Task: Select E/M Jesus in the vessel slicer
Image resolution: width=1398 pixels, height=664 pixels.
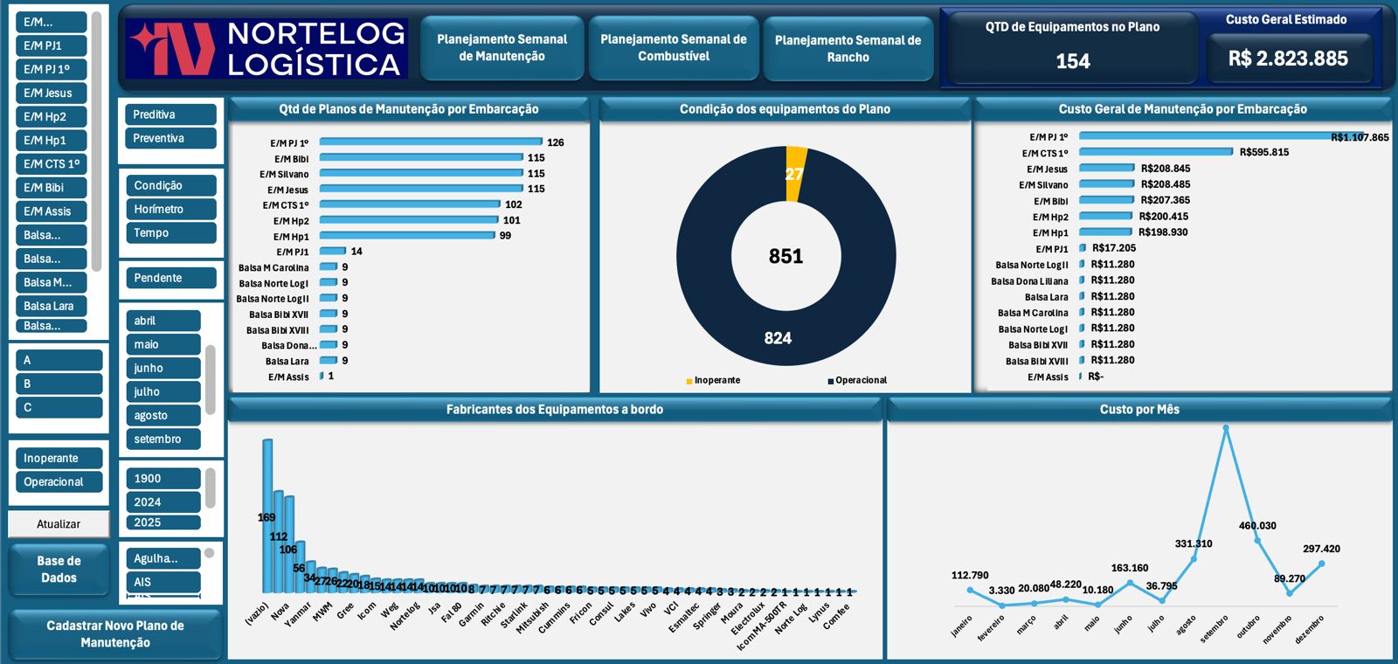Action: click(52, 93)
